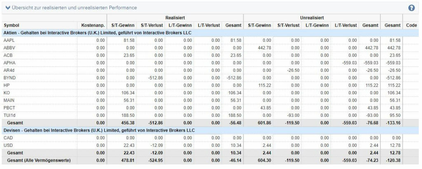
Task: Click the Devisen section header row
Action: point(211,130)
